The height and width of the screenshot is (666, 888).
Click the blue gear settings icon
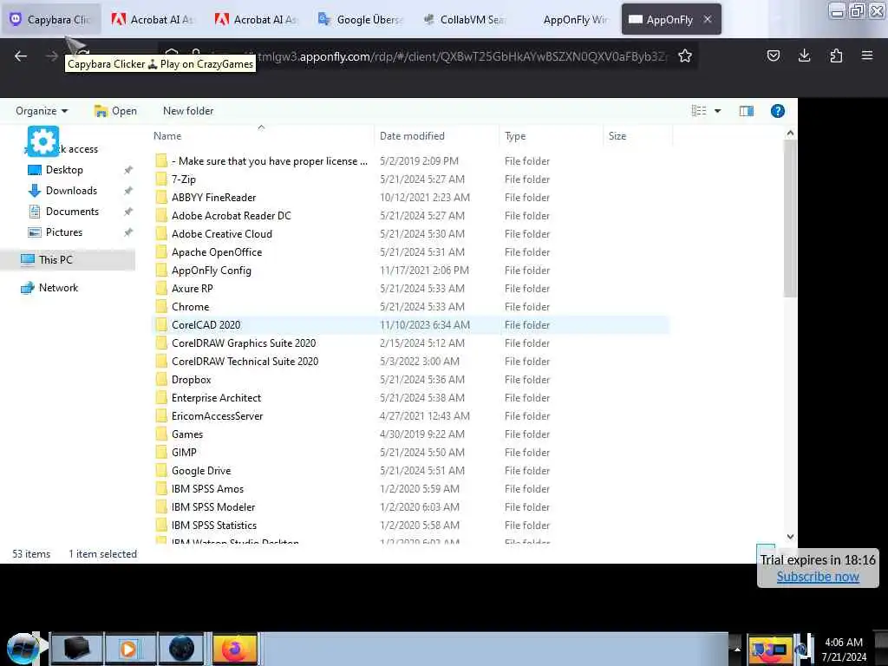coord(43,141)
